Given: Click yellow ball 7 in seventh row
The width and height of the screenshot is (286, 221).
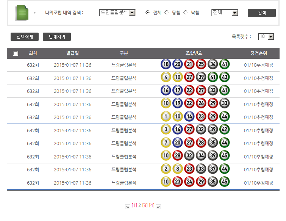Looking at the screenshot, I should pos(166,143).
